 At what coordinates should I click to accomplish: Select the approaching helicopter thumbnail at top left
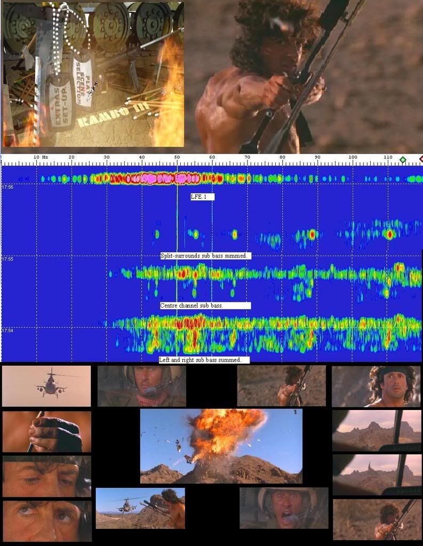point(46,386)
